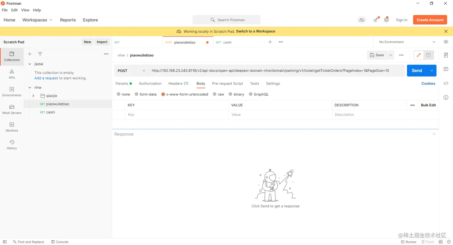The height and width of the screenshot is (245, 453).
Task: Click the Add a request link
Action: pos(46,78)
